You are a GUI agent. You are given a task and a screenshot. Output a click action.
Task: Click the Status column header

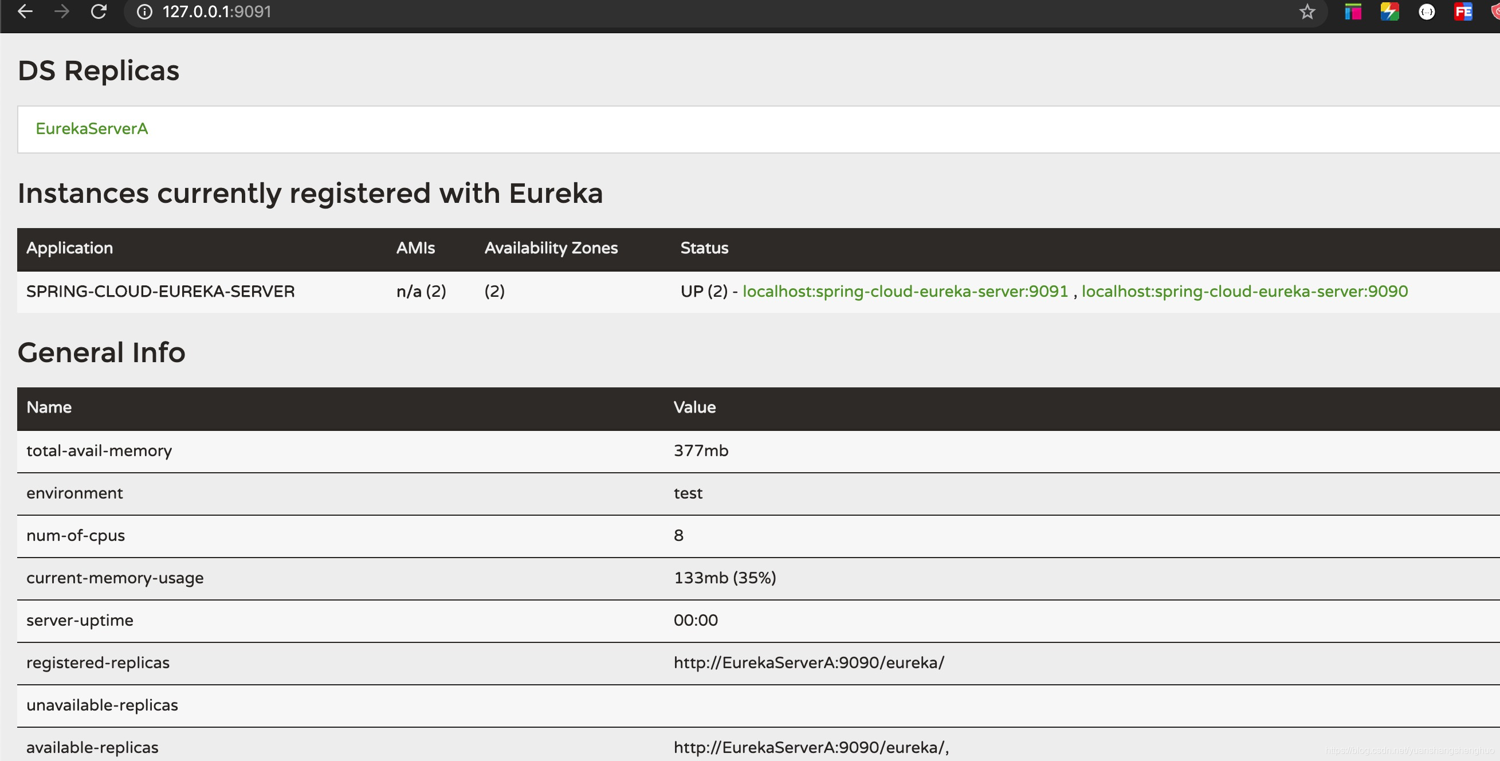coord(705,248)
